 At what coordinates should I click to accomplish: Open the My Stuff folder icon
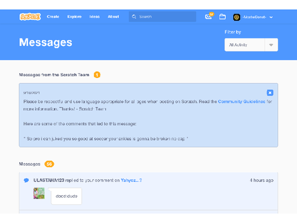point(222,17)
